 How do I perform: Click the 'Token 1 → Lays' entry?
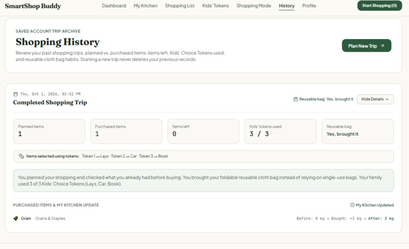[95, 156]
